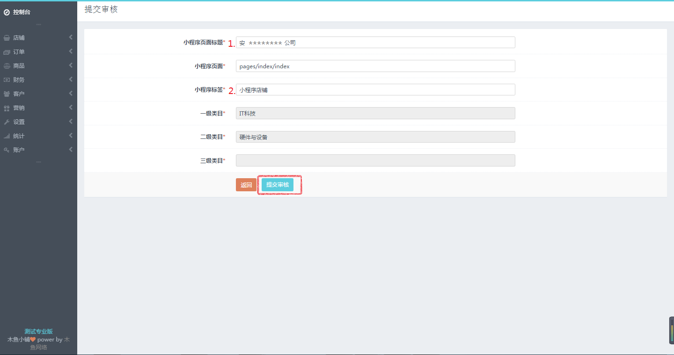This screenshot has height=355, width=674.
Task: Click into the 小程序页面标题 input field
Action: [375, 43]
